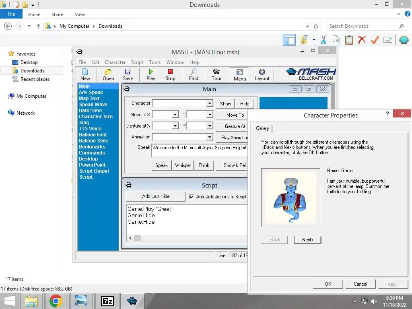Save the script with Save icon
Screen dimensions: 412x309
pos(128,74)
